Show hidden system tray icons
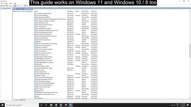 click(x=170, y=105)
